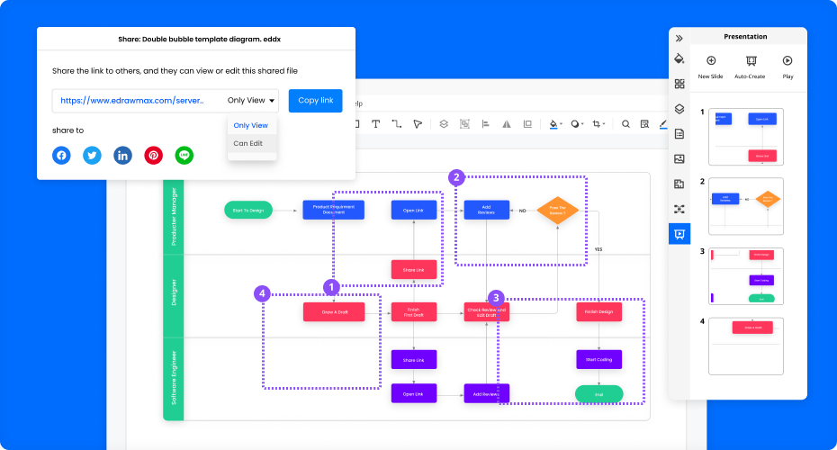Expand the fill color dropdown in toolbar
837x450 pixels.
click(x=562, y=124)
